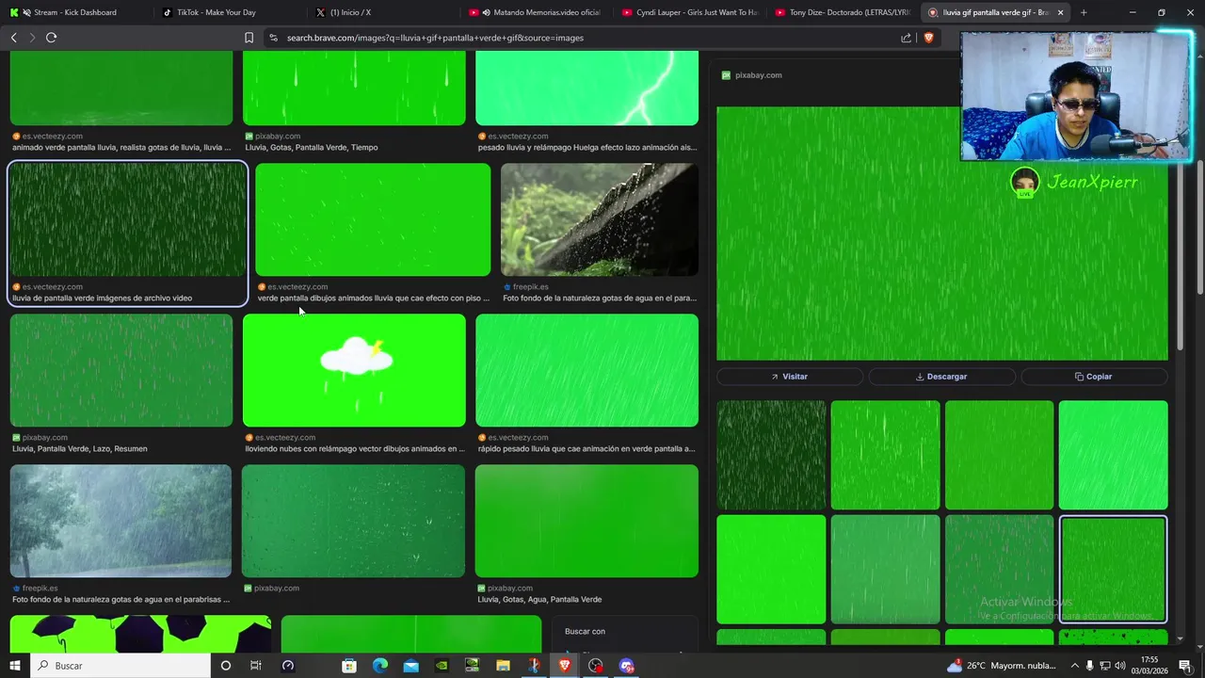The width and height of the screenshot is (1205, 678).
Task: Switch to the TikTok - Make Your Day tab
Action: pos(216,12)
